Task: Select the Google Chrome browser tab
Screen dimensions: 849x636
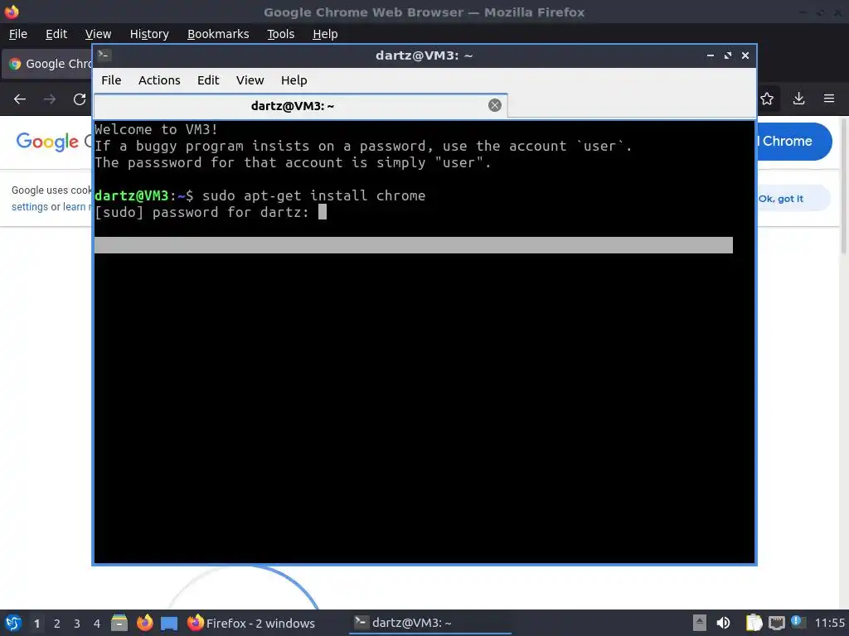Action: [47, 64]
